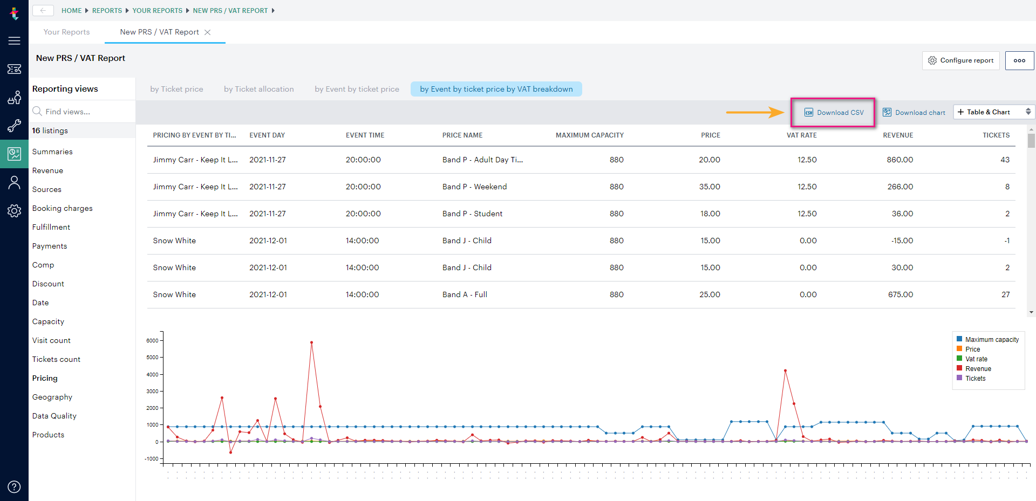Click the Maximum capacity blue color swatch
The image size is (1036, 501).
coord(959,339)
